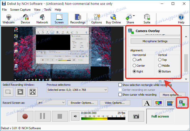The width and height of the screenshot is (190, 131).
Task: Click the overlay panel scroll up arrow
Action: (186, 37)
